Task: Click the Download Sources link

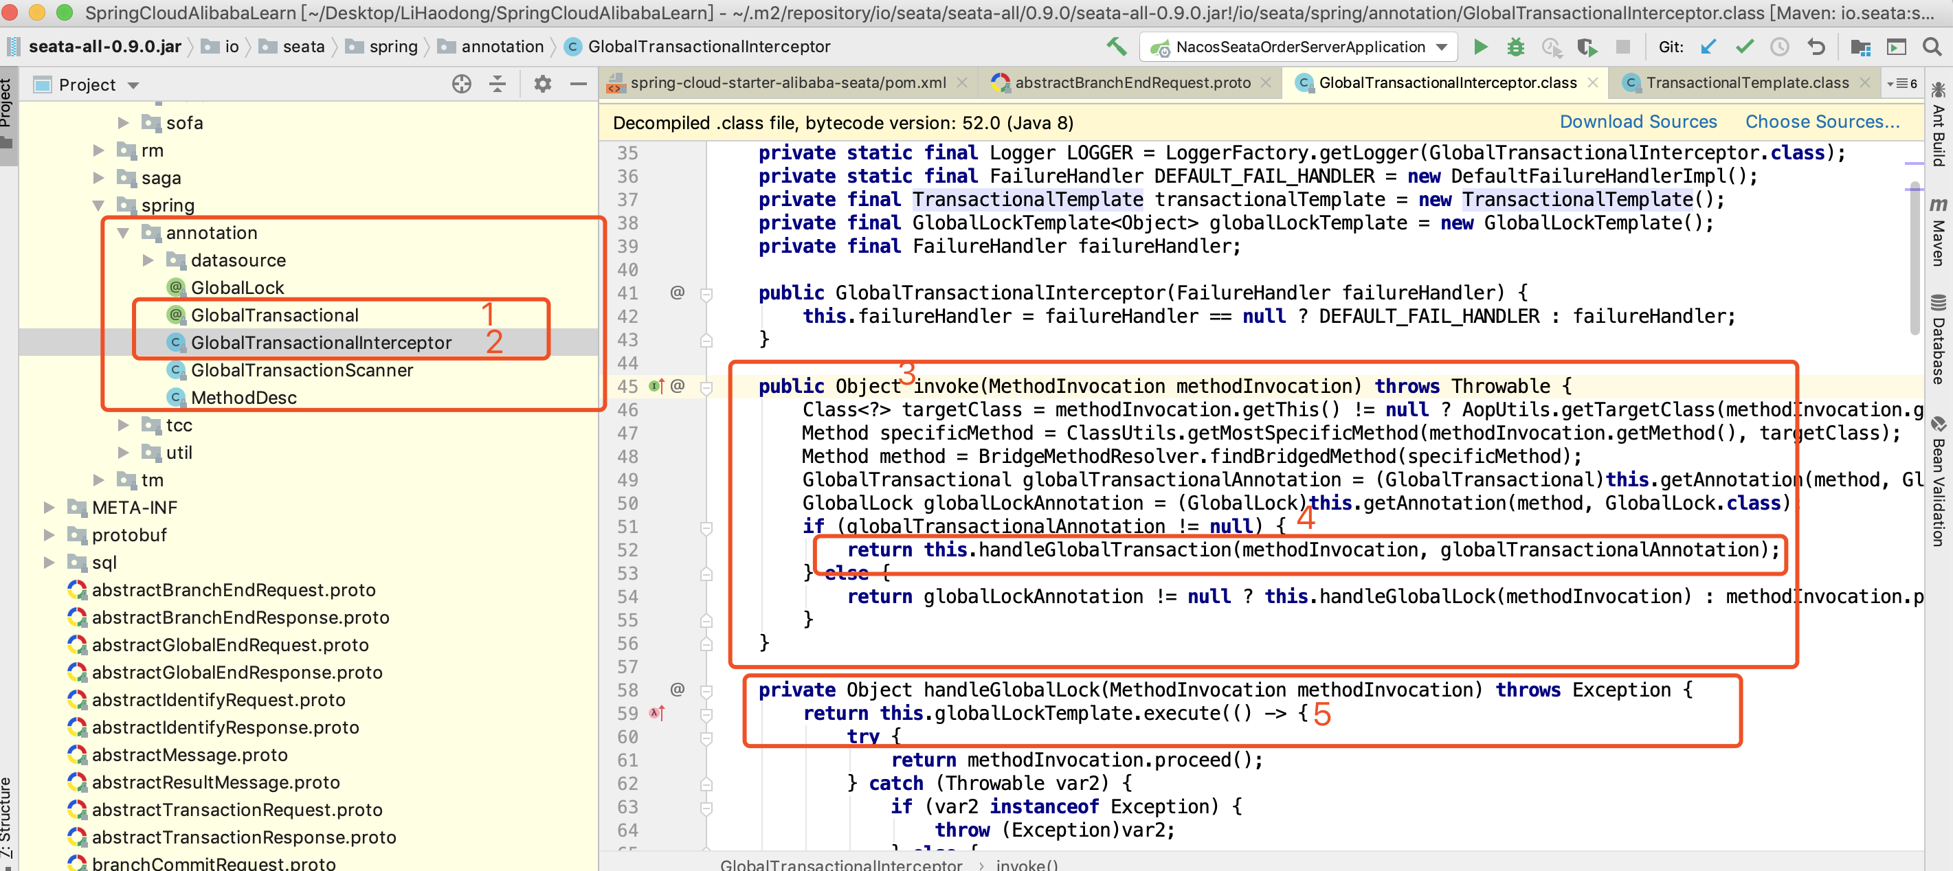Action: coord(1638,122)
